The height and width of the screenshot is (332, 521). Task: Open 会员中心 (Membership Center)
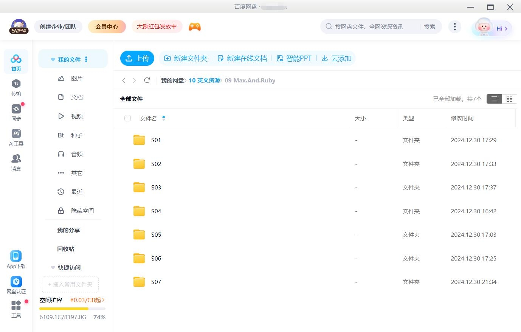(x=107, y=26)
